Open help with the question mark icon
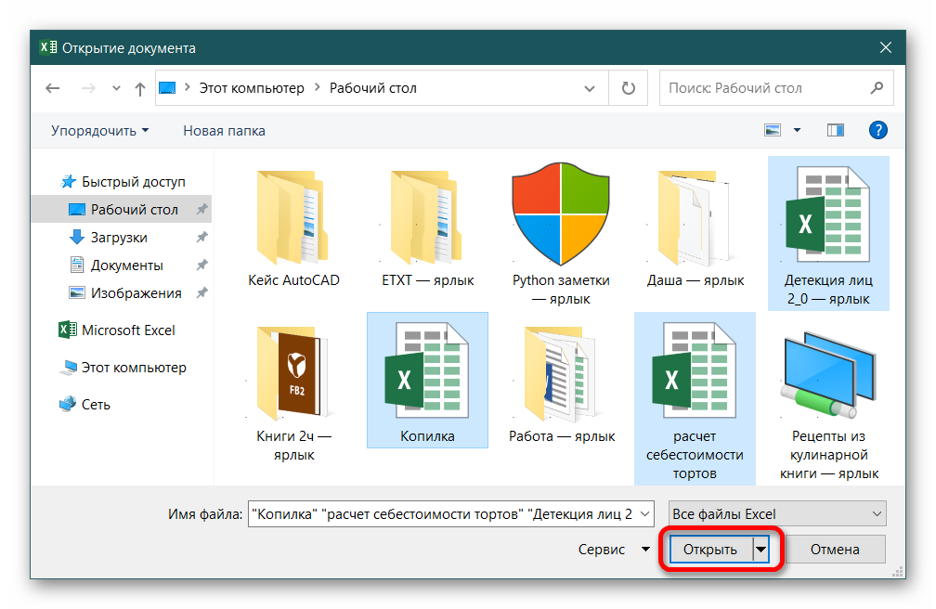The height and width of the screenshot is (609, 936). [x=877, y=130]
